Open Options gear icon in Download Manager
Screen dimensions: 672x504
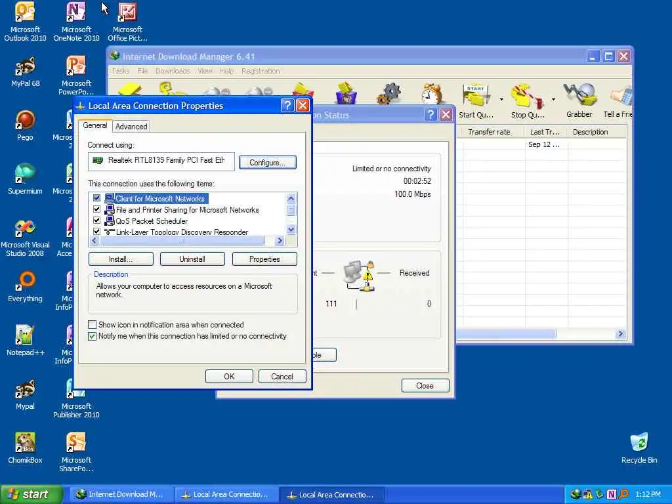(x=389, y=93)
